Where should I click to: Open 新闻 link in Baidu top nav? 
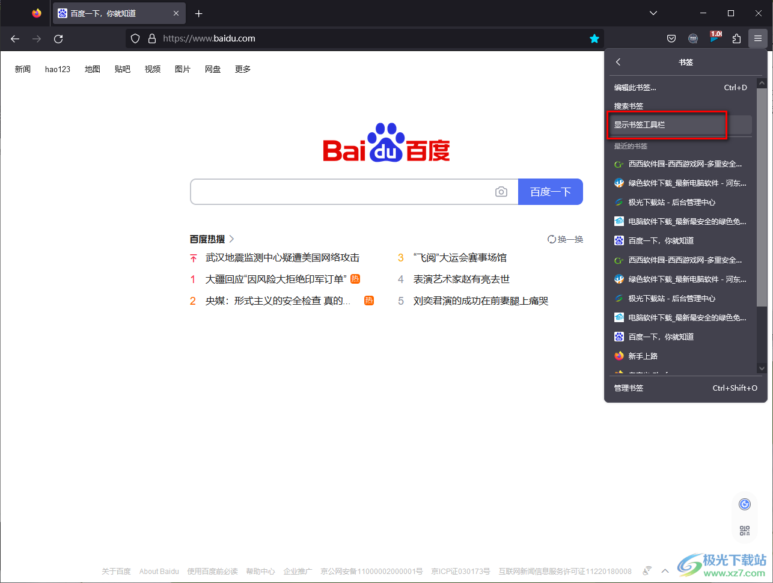pos(23,69)
